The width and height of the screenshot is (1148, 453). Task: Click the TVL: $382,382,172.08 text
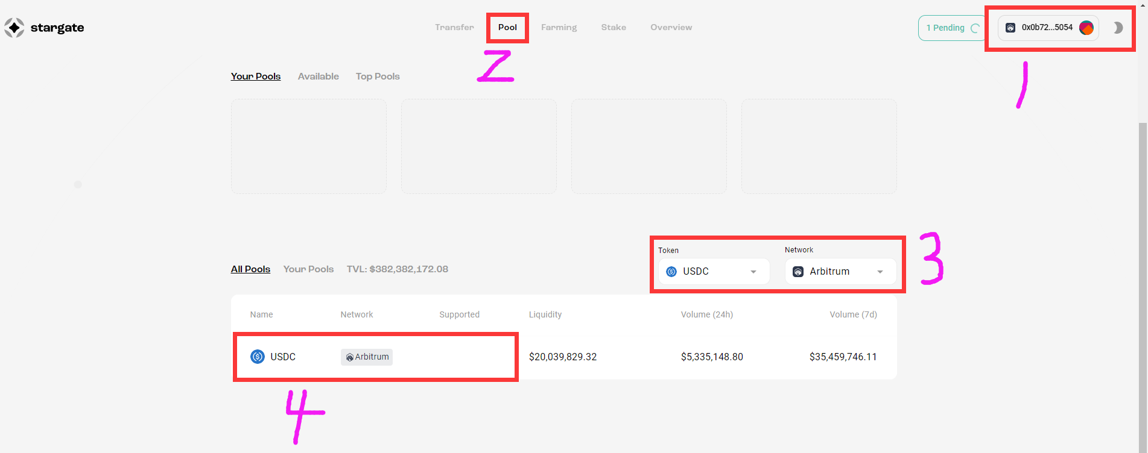[398, 269]
